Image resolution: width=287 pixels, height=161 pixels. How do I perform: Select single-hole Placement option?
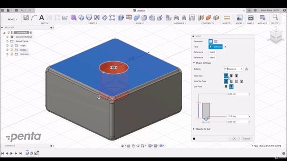click(210, 41)
